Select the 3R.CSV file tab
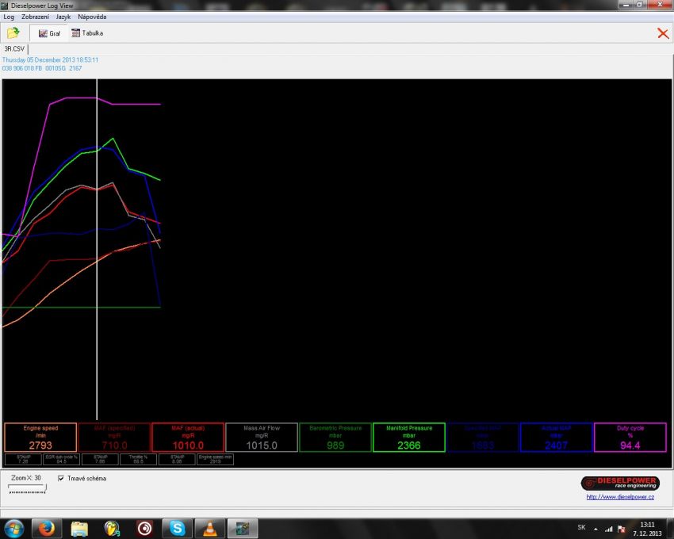 click(14, 48)
